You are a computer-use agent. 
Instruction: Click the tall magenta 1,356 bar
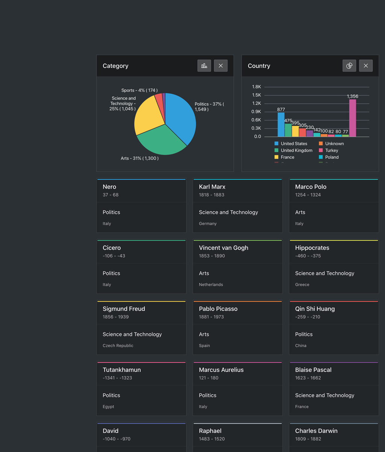pos(352,118)
